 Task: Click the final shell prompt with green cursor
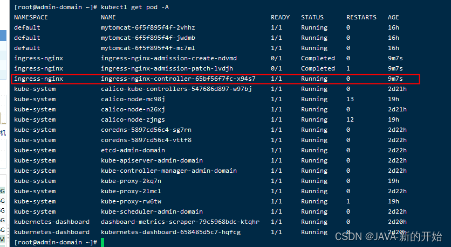click(59, 242)
